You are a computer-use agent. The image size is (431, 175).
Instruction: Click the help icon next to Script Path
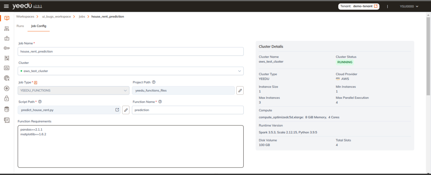pyautogui.click(x=40, y=102)
